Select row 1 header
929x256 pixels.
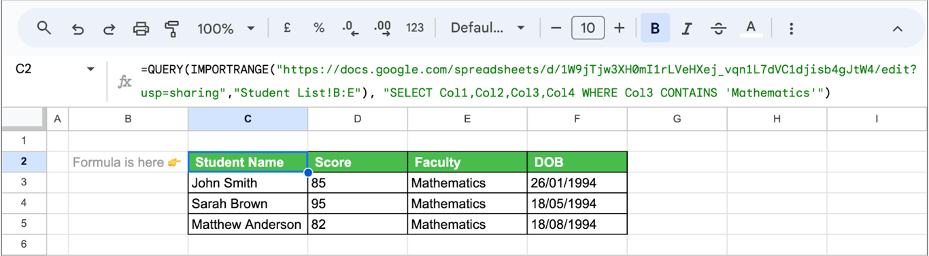[x=24, y=141]
